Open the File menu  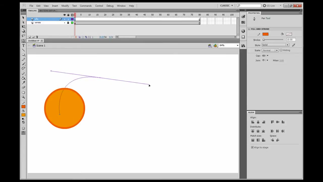tap(31, 6)
